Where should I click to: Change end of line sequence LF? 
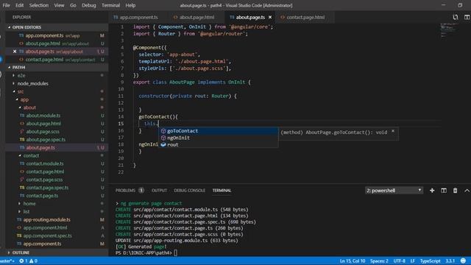(413, 261)
